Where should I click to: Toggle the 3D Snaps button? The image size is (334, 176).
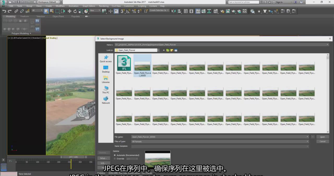122,11
